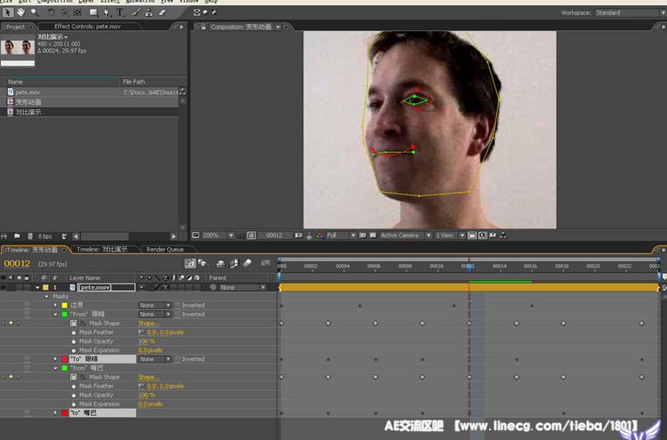Click the Comp Flowchart icon
667x440 pixels.
point(503,235)
